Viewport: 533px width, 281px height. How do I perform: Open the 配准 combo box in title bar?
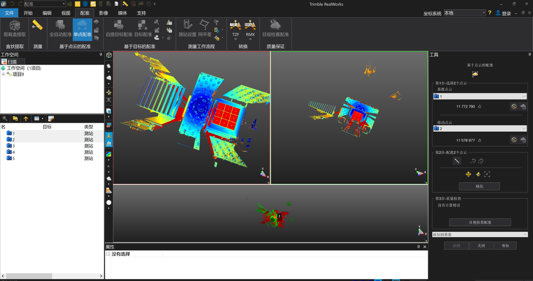pyautogui.click(x=44, y=4)
